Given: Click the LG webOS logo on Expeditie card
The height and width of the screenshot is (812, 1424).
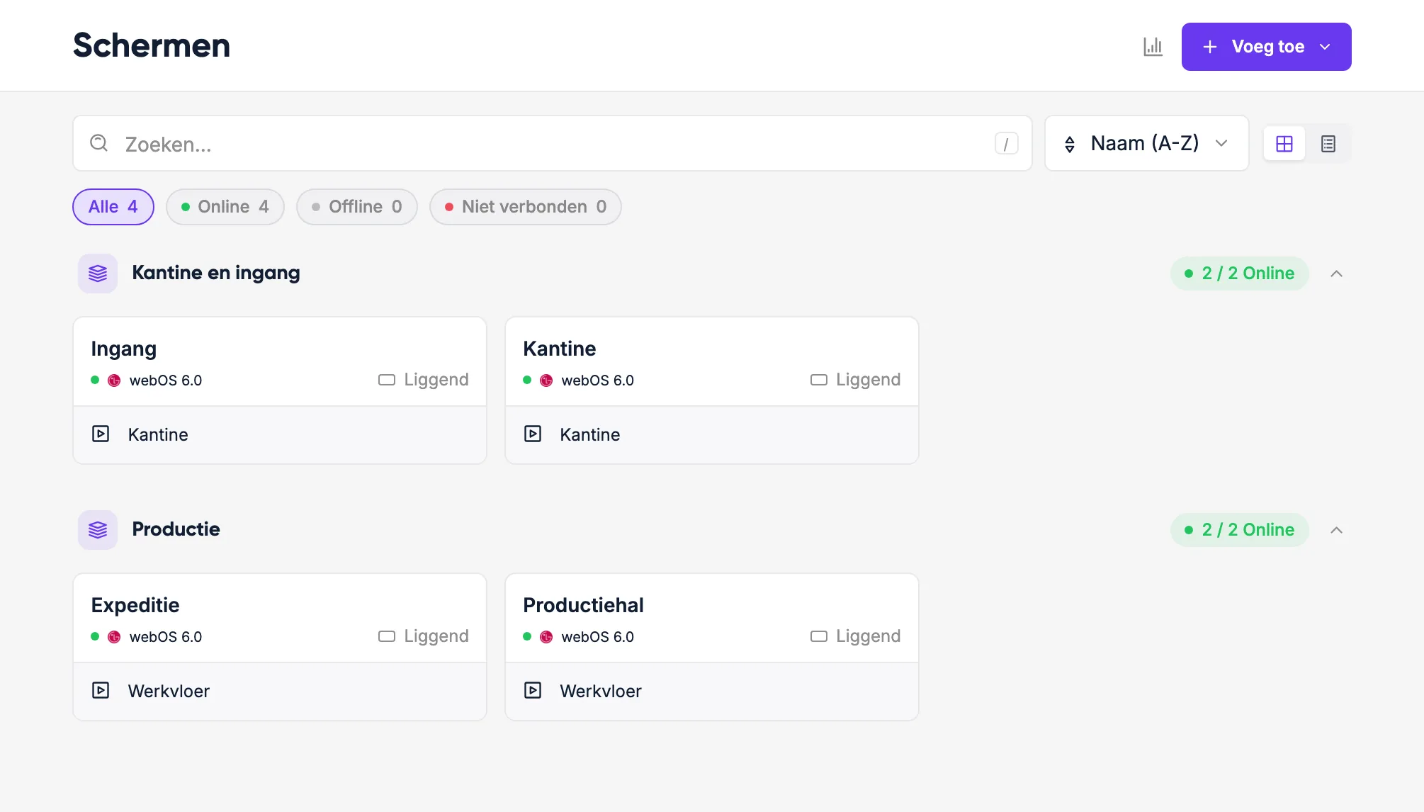Looking at the screenshot, I should (114, 637).
